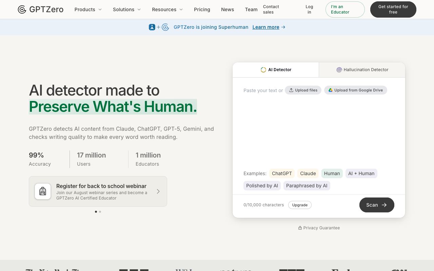The width and height of the screenshot is (434, 271).
Task: Click the 99% Accuracy statistic
Action: click(40, 159)
